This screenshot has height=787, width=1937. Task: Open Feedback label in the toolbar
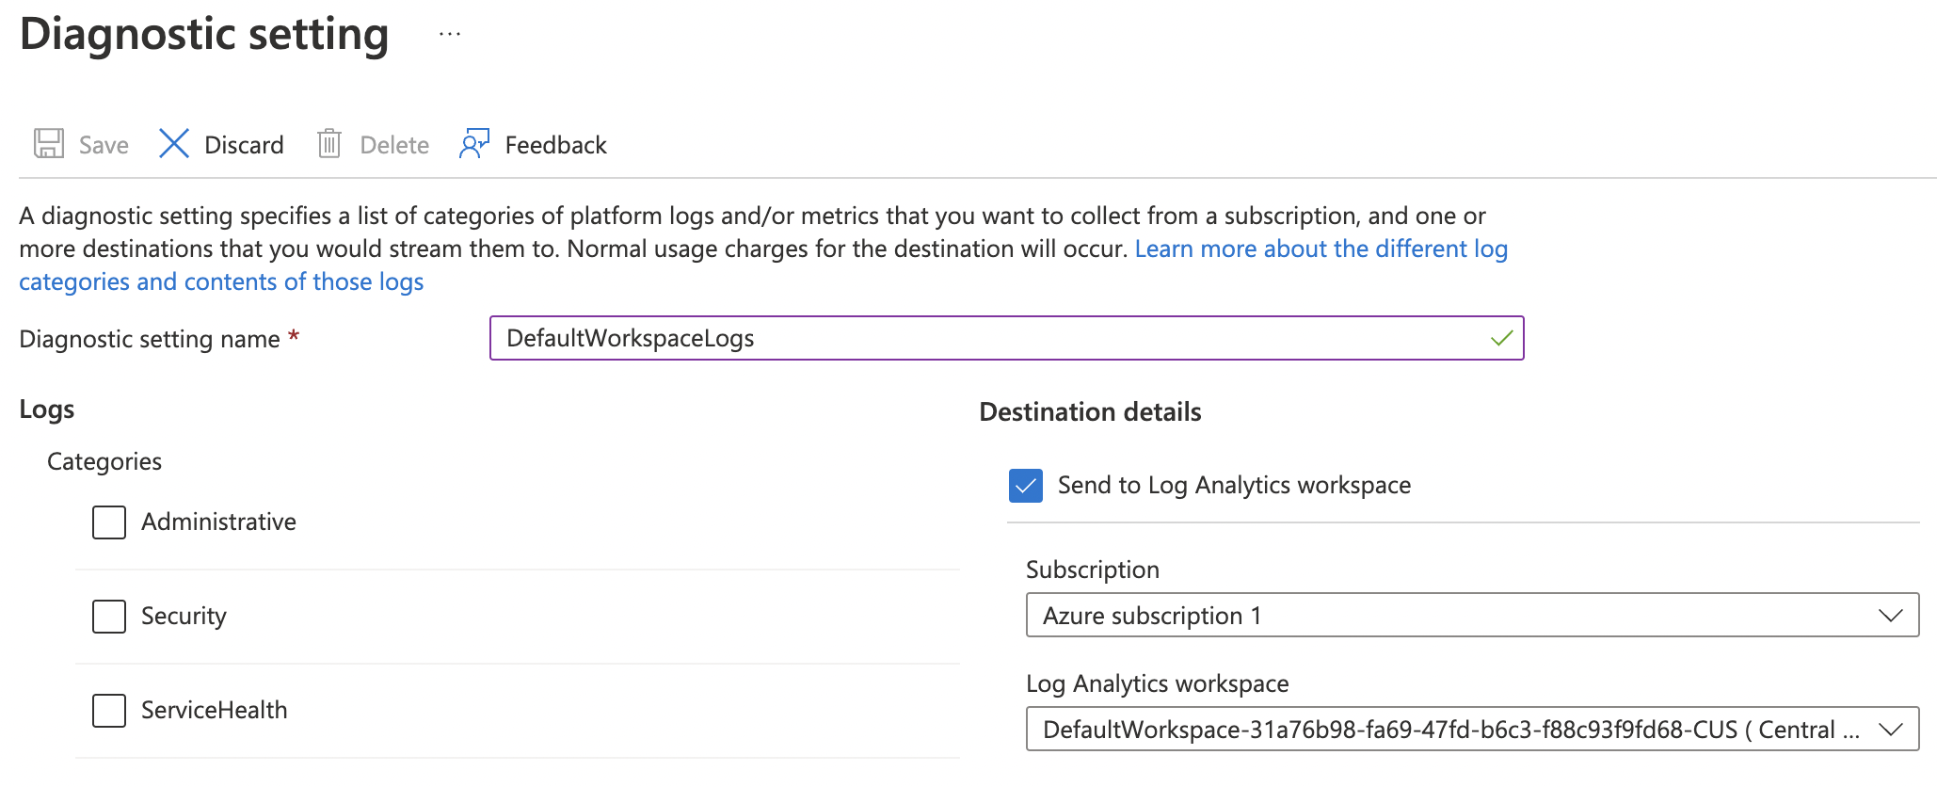555,145
